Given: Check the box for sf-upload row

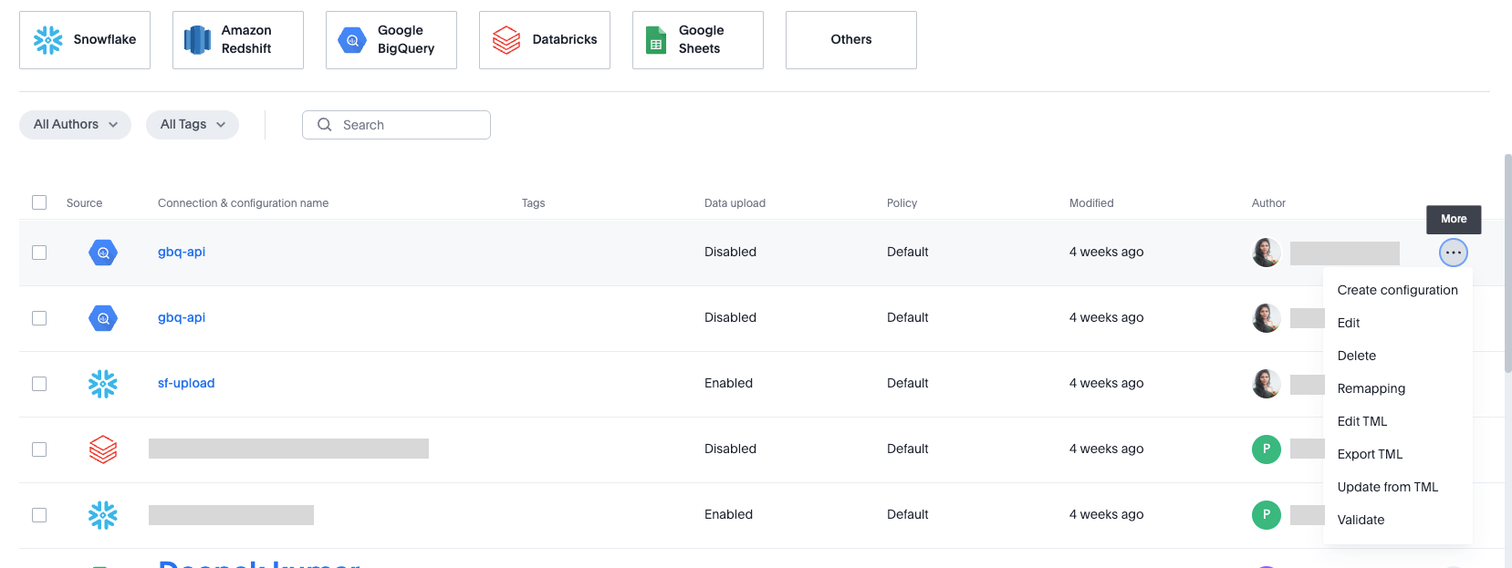Looking at the screenshot, I should coord(39,384).
